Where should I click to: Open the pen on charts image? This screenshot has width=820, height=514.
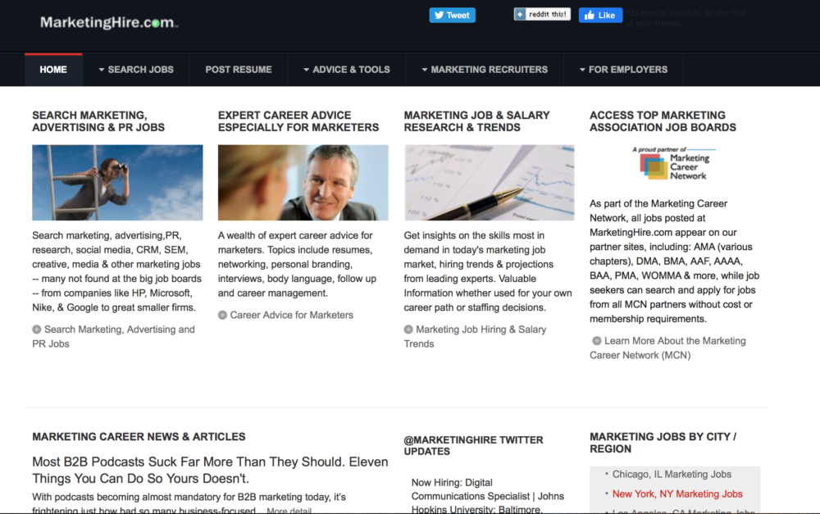pyautogui.click(x=489, y=183)
